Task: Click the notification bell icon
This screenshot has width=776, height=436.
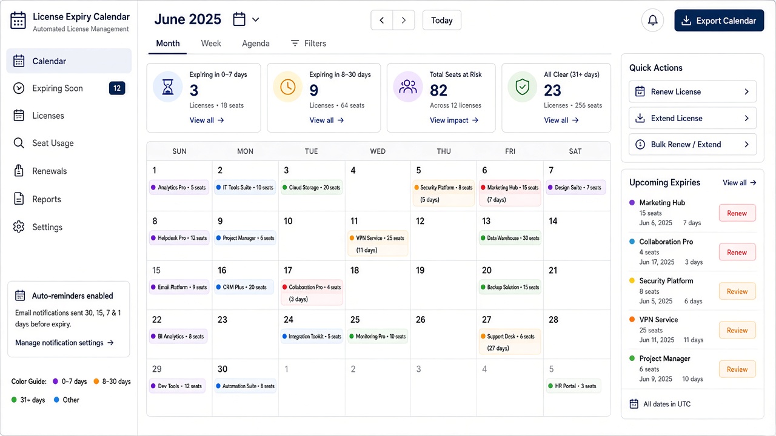Action: [x=653, y=21]
